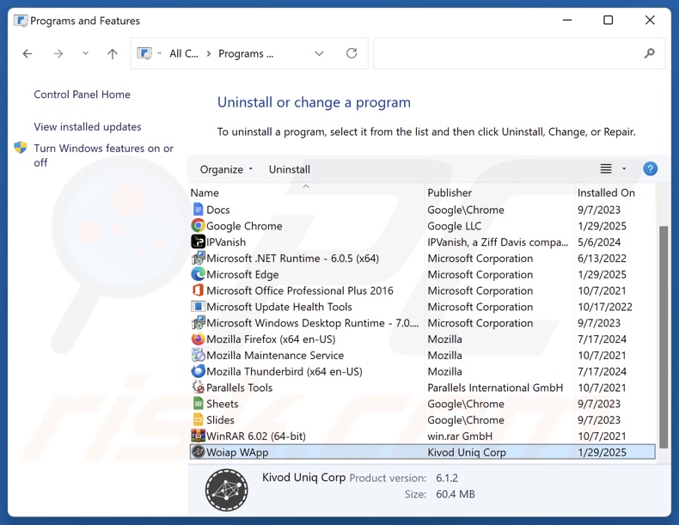
Task: Click the Slides program icon
Action: coord(198,419)
